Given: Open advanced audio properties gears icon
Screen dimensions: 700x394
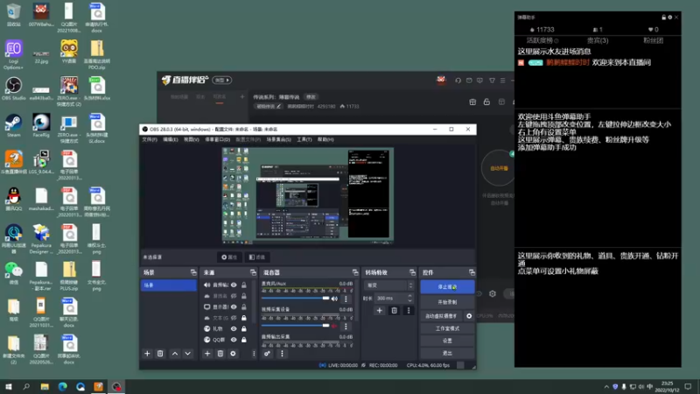Looking at the screenshot, I should pos(267,354).
